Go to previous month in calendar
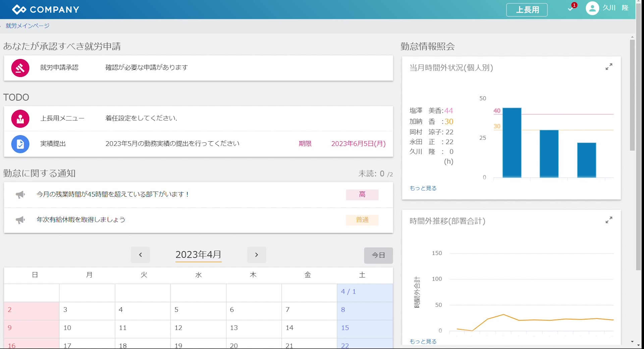 click(140, 255)
